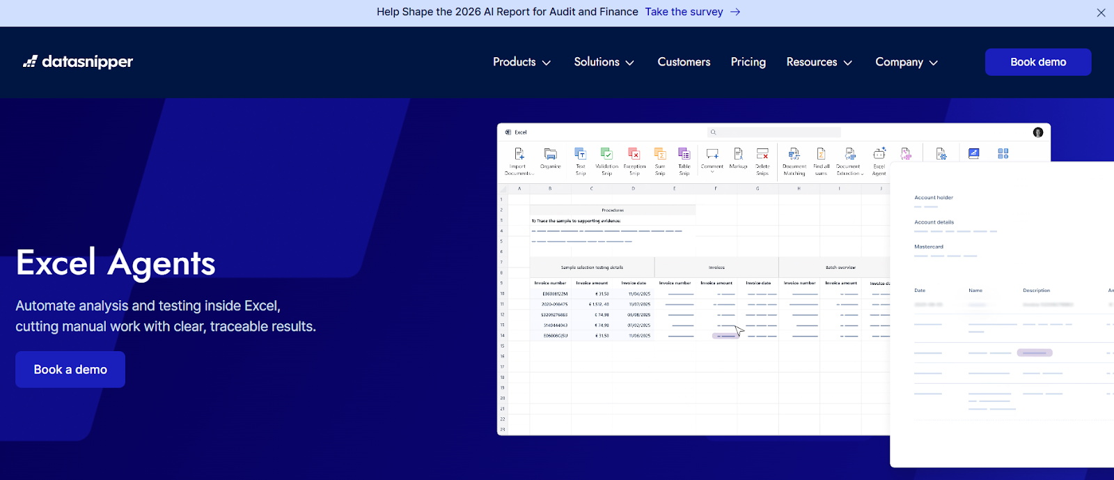1114x480 pixels.
Task: Select column header B in spreadsheet
Action: [x=550, y=189]
